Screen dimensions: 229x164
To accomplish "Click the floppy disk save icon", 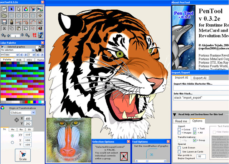I will pyautogui.click(x=4, y=22).
